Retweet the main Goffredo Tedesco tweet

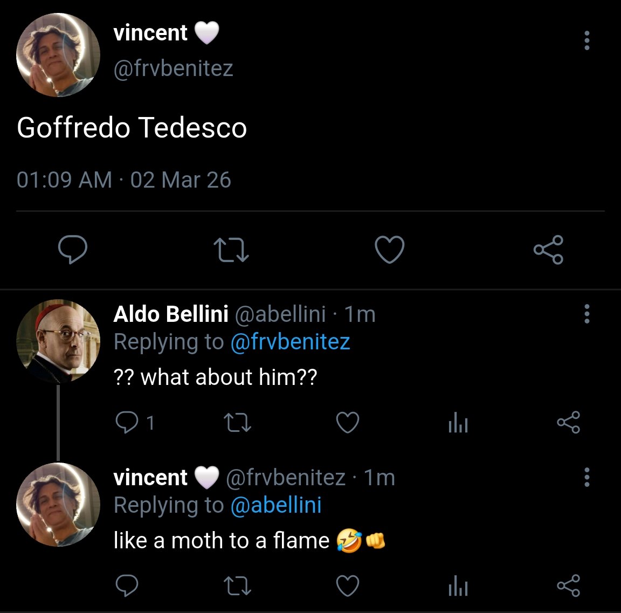231,250
